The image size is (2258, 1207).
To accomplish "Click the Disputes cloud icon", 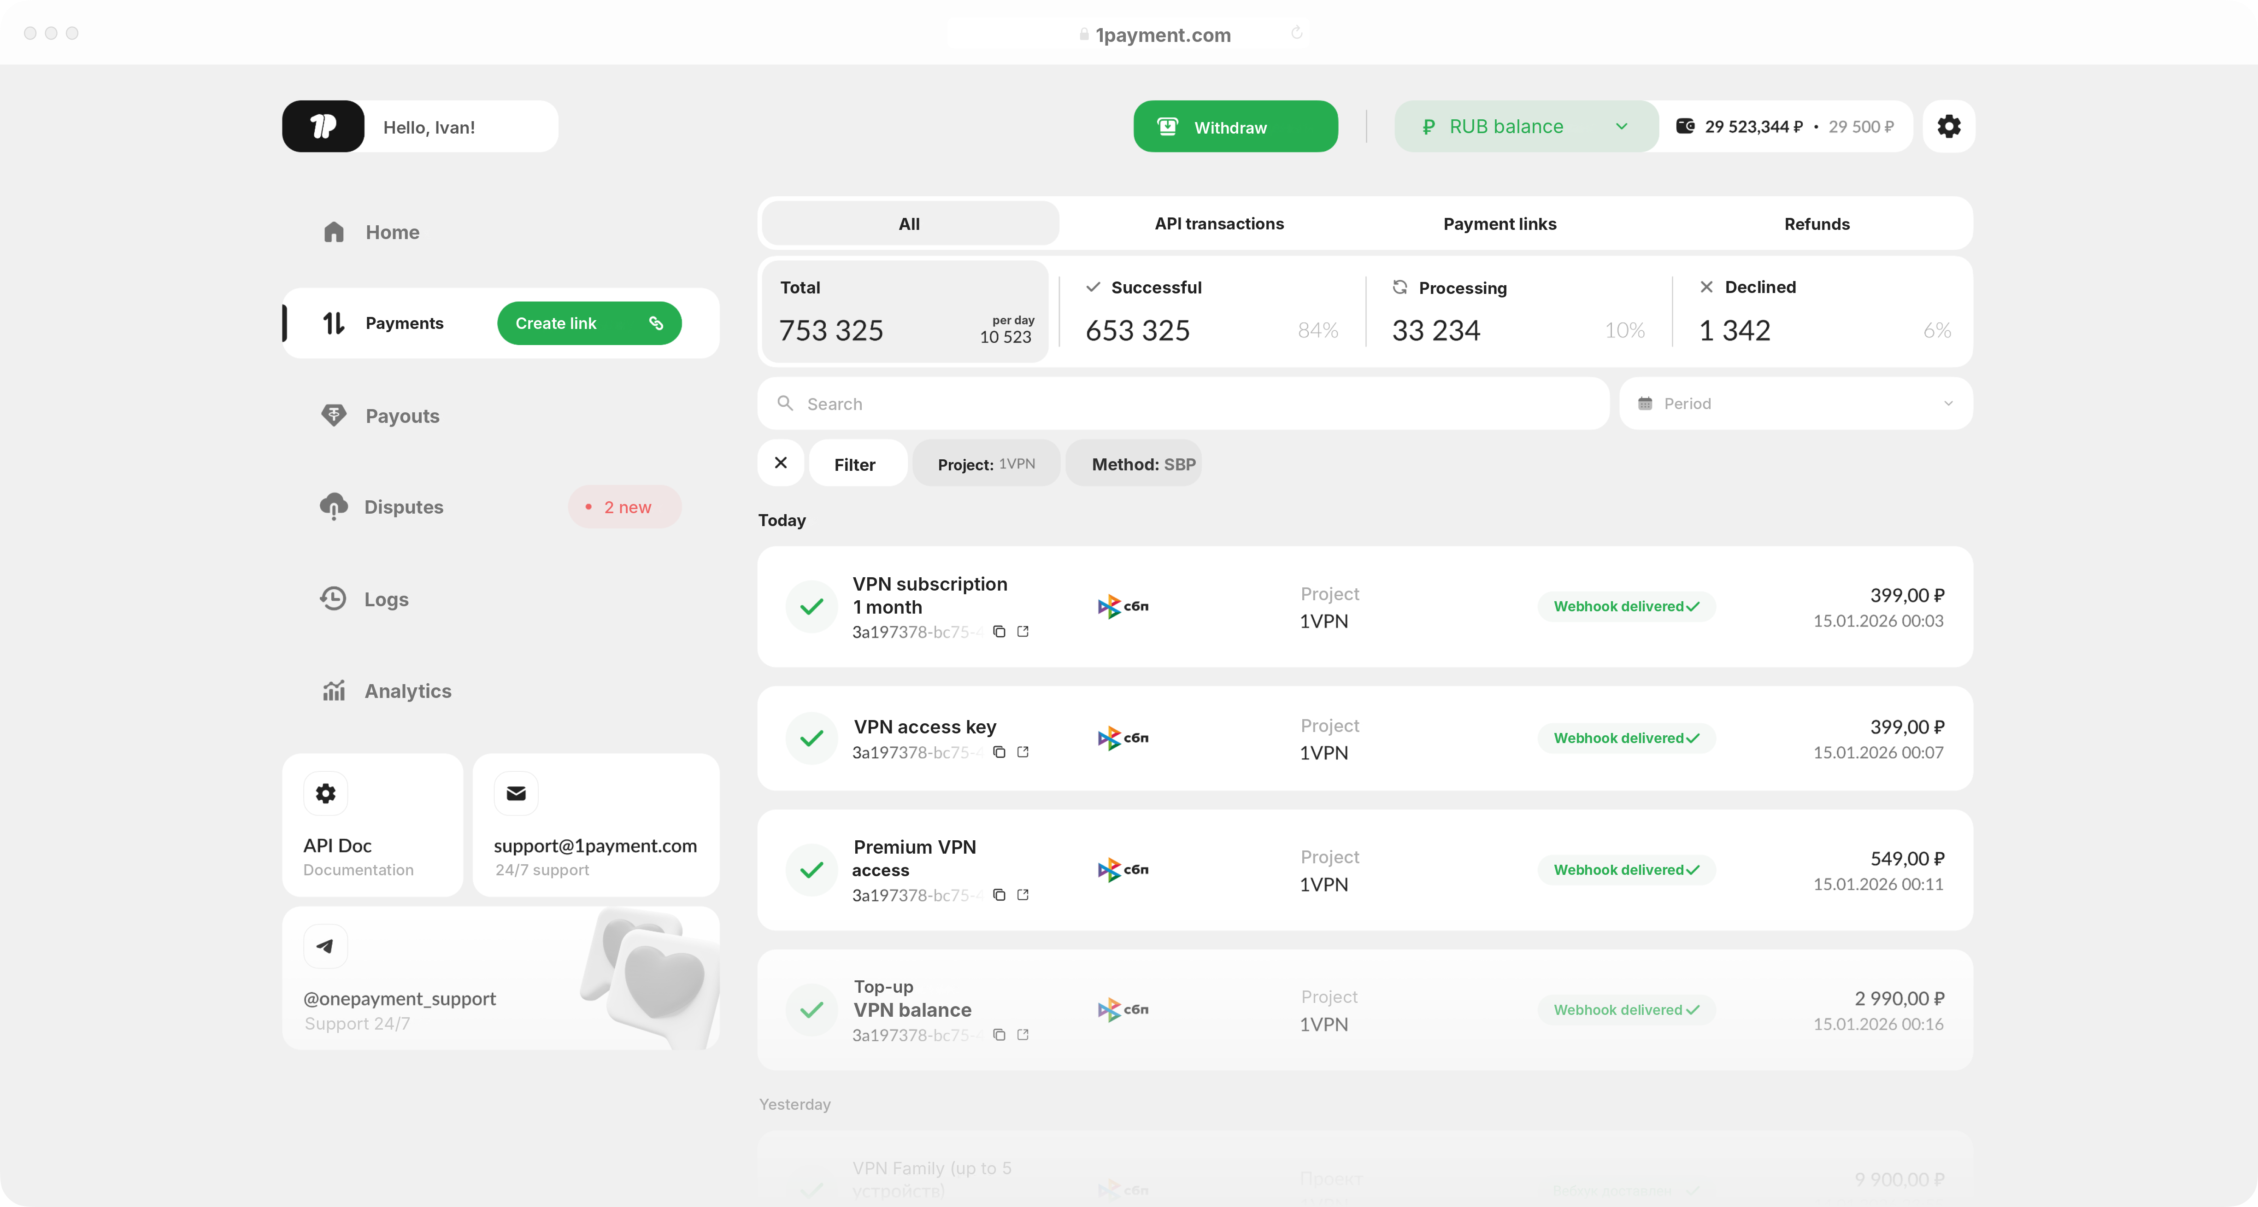I will (x=334, y=507).
